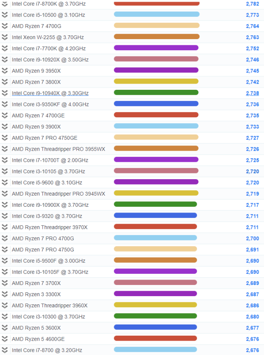The image size is (264, 355).
Task: Expand the Threadripper 3970X row chevron
Action: (x=5, y=227)
